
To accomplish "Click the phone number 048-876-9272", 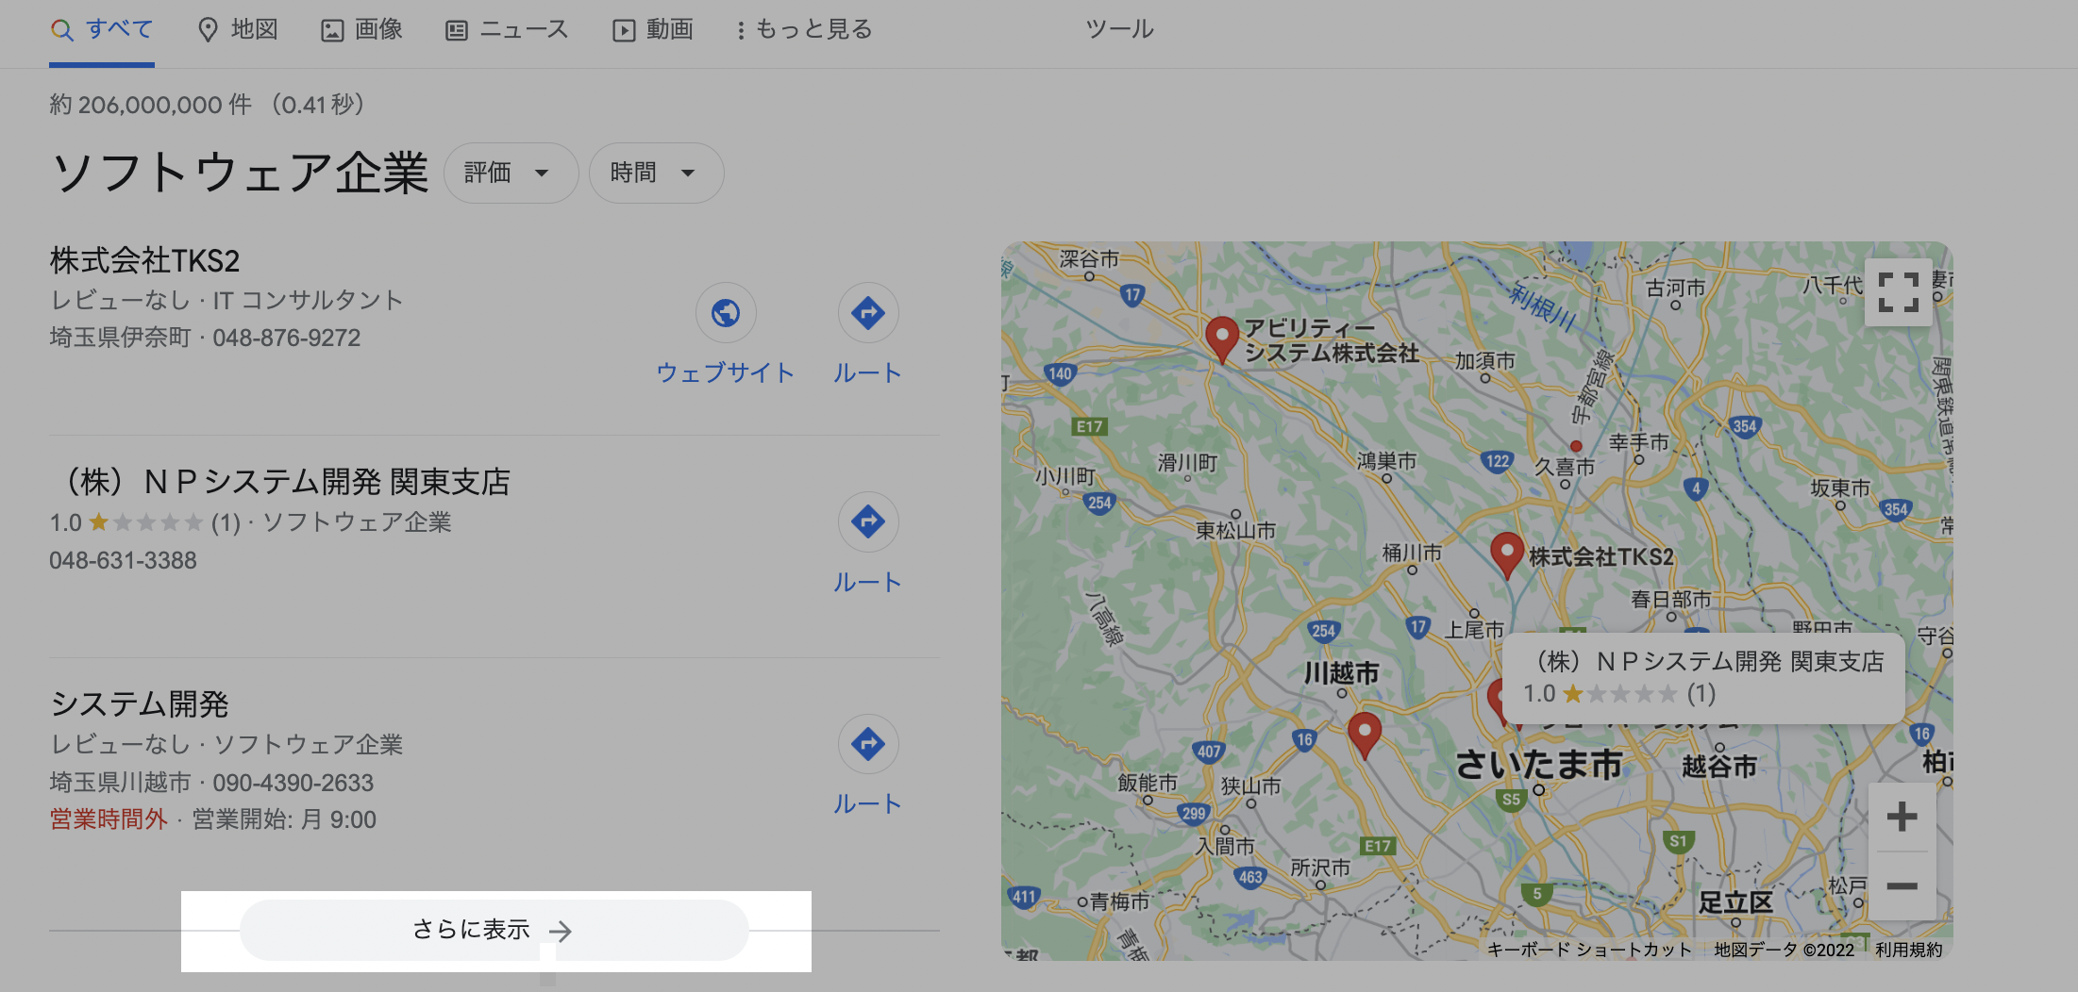I will (287, 338).
